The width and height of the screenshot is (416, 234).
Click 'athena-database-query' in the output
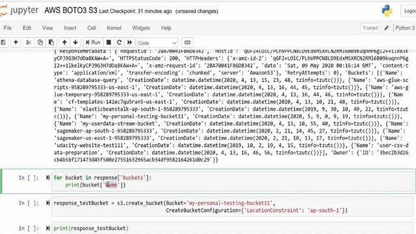(x=87, y=80)
